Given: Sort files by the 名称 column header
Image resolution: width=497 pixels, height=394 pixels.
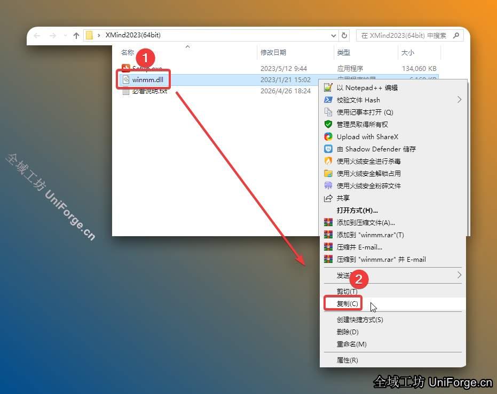Looking at the screenshot, I should click(128, 53).
